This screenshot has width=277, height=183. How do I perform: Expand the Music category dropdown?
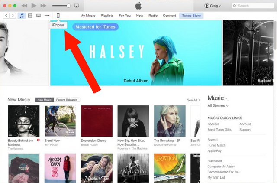(217, 98)
